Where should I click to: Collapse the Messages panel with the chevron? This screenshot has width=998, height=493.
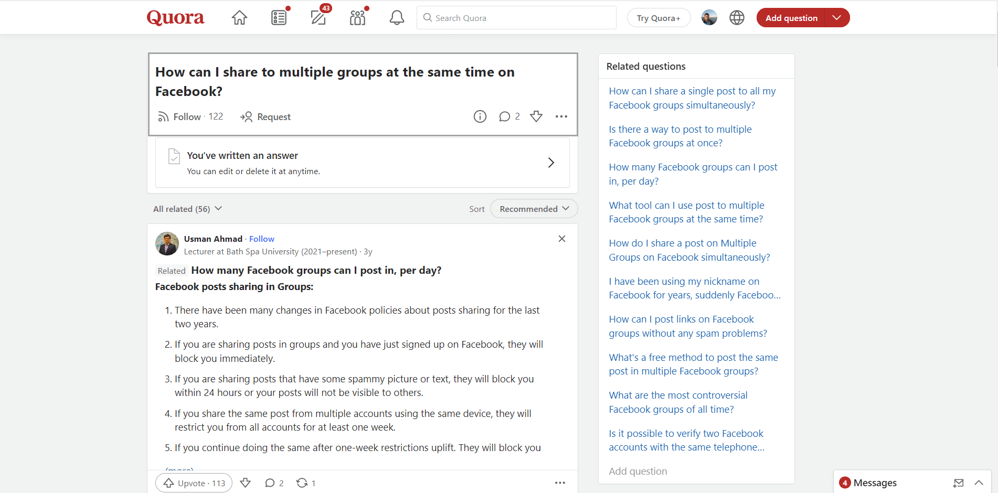(979, 483)
